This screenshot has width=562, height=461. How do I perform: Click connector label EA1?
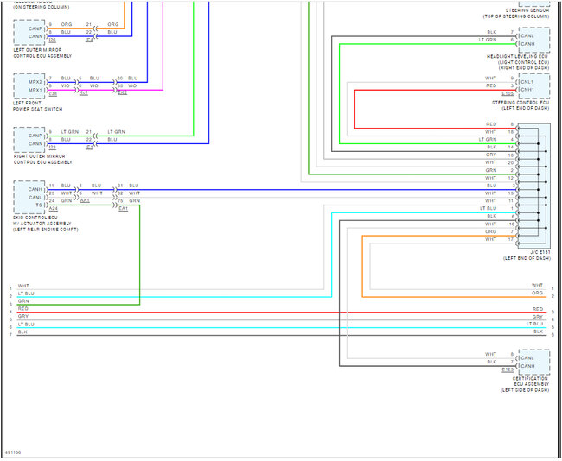123,209
